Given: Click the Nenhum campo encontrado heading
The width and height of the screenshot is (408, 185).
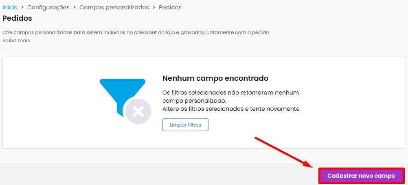Looking at the screenshot, I should (x=215, y=78).
